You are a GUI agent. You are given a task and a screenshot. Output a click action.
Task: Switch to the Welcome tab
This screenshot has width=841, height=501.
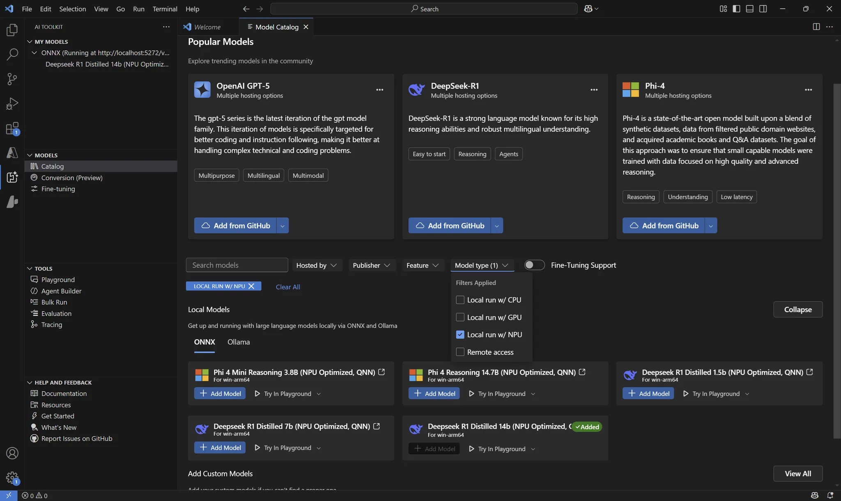(207, 27)
